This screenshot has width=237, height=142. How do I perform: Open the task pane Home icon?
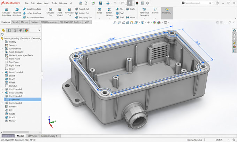[235, 31]
